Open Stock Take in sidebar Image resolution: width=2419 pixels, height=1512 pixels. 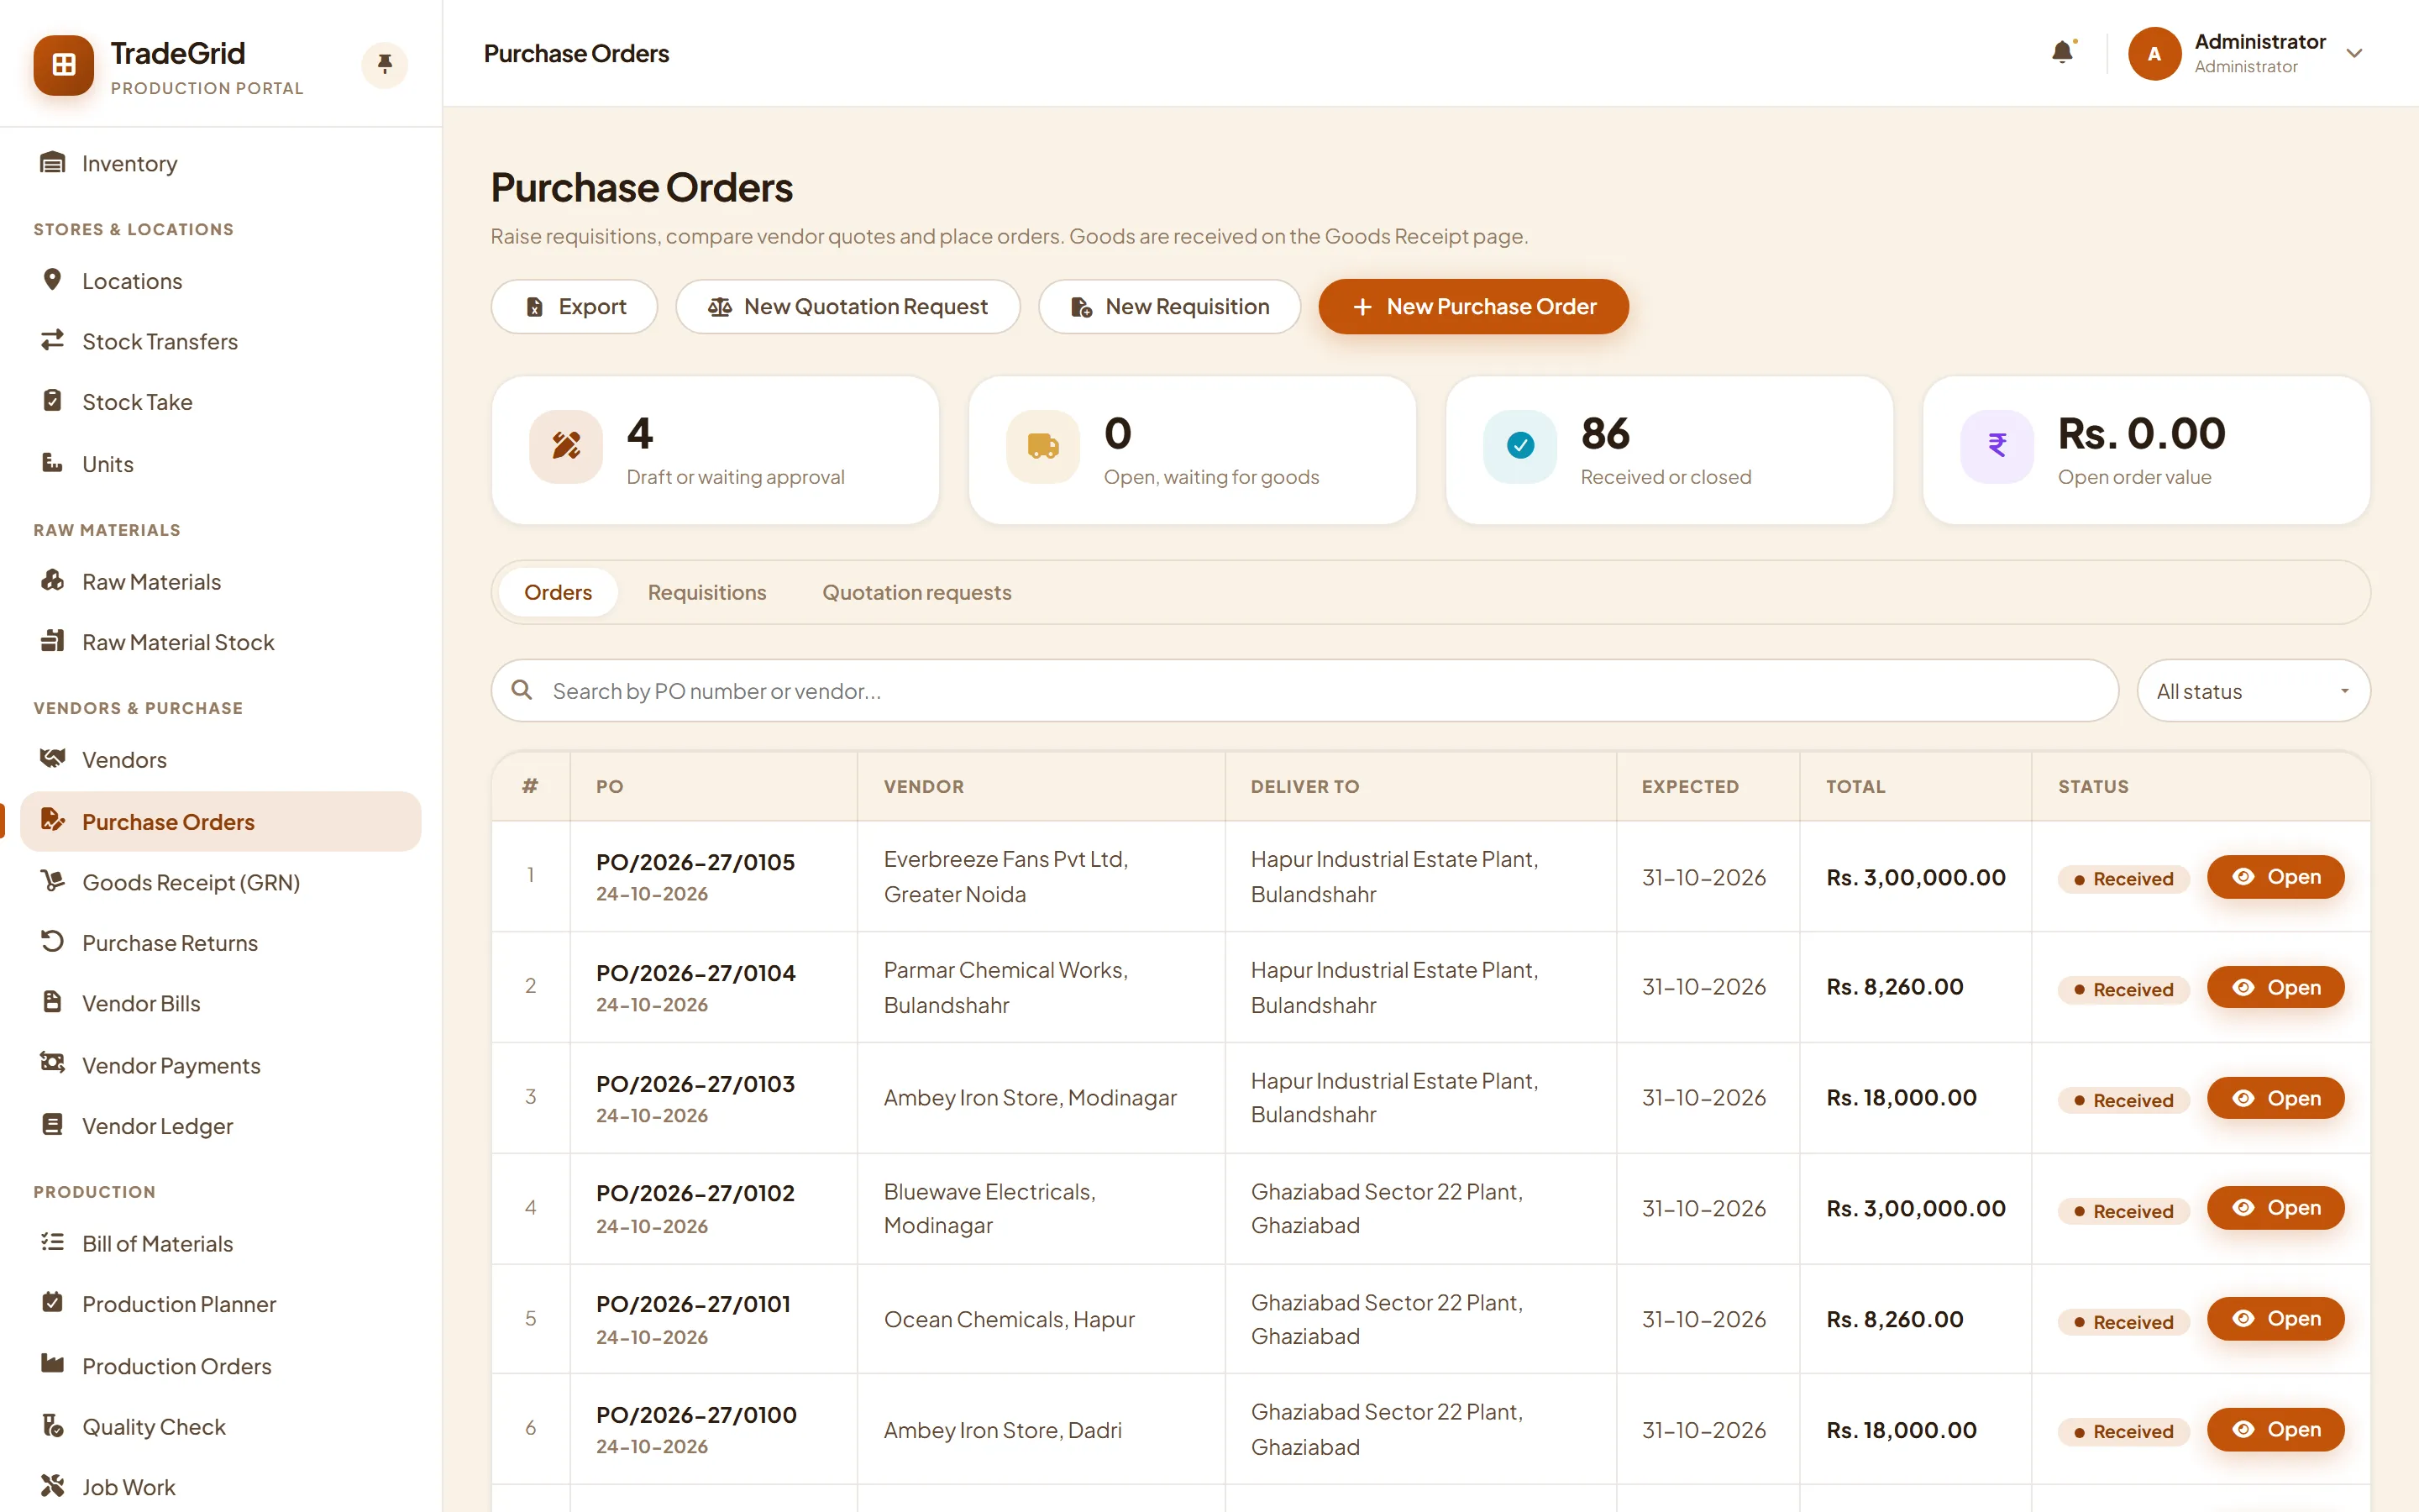point(221,402)
